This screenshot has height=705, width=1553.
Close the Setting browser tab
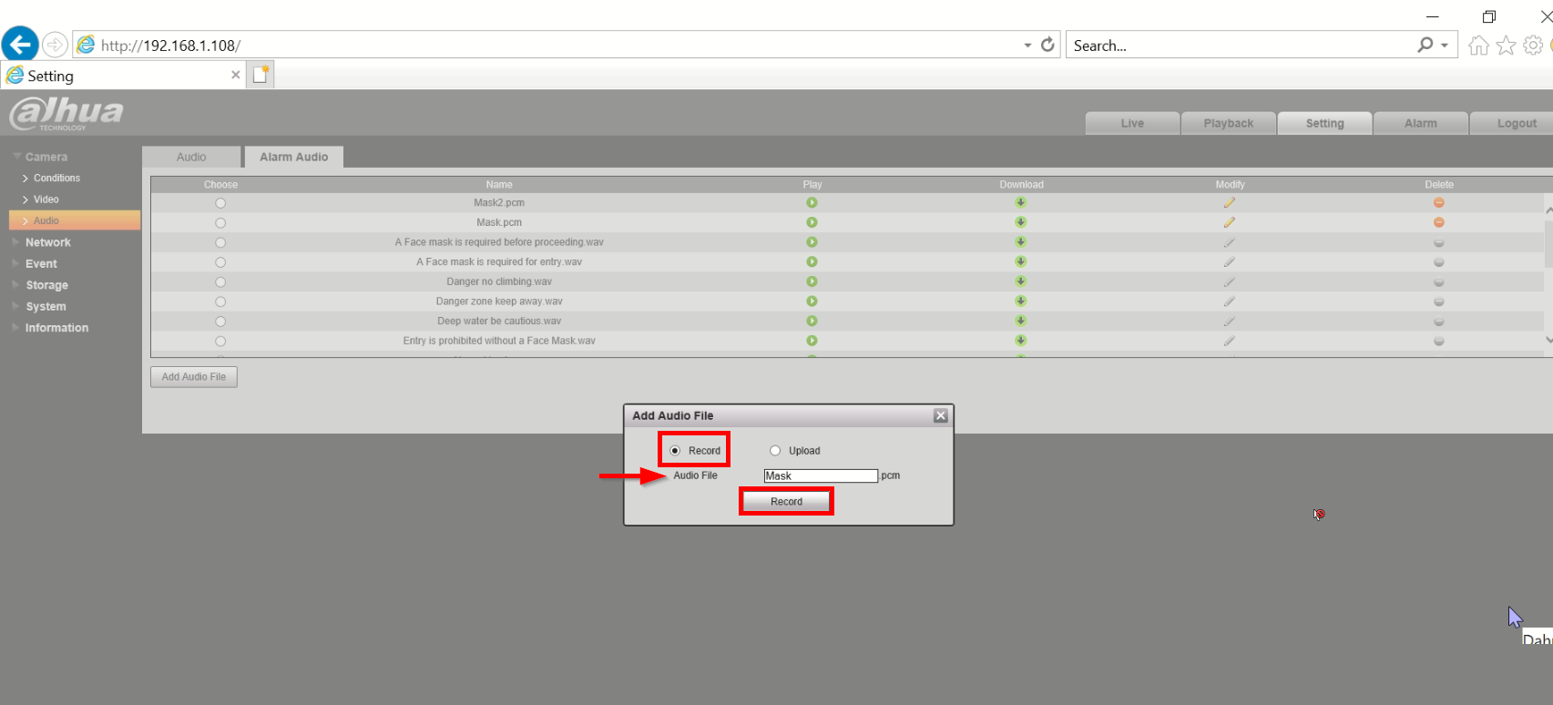click(x=236, y=75)
